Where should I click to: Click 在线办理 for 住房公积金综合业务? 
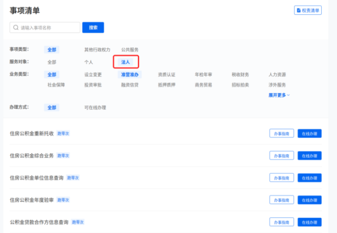(x=310, y=156)
